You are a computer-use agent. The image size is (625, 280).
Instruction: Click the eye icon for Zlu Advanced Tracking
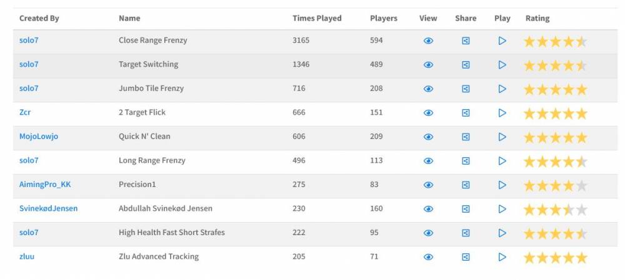click(x=428, y=257)
